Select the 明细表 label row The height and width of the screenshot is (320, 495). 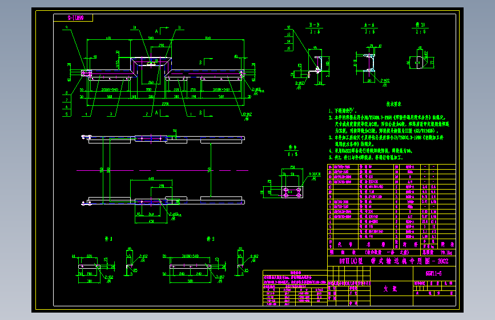tap(374, 253)
